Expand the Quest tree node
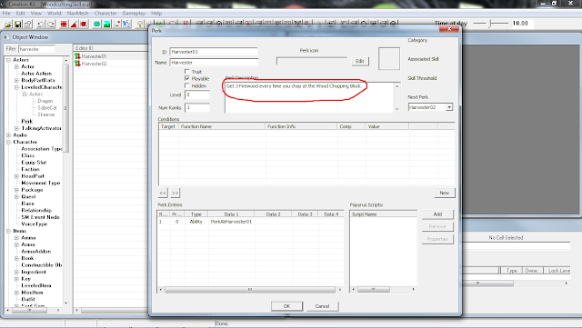 (x=16, y=196)
